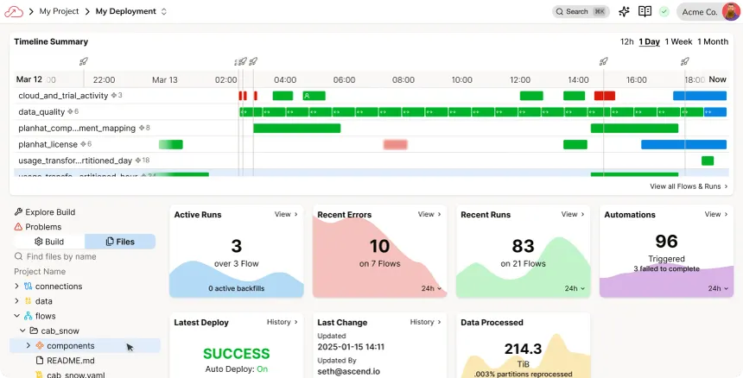Screen dimensions: 743x378
Task: Click the pink planhat_license run bar near 08:00
Action: (x=395, y=144)
